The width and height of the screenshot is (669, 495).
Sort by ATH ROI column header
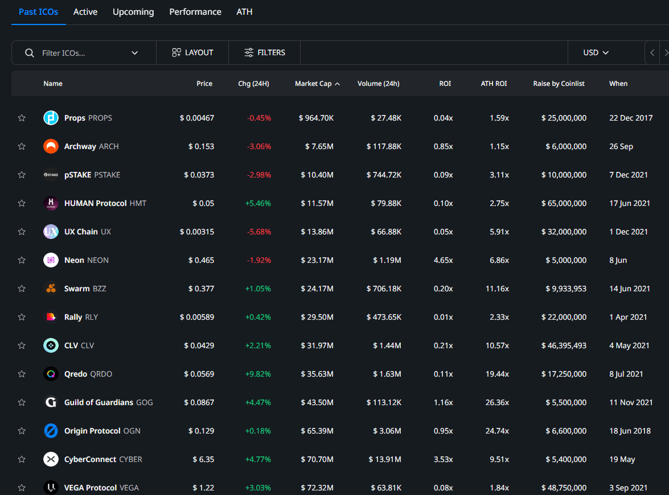click(x=494, y=84)
